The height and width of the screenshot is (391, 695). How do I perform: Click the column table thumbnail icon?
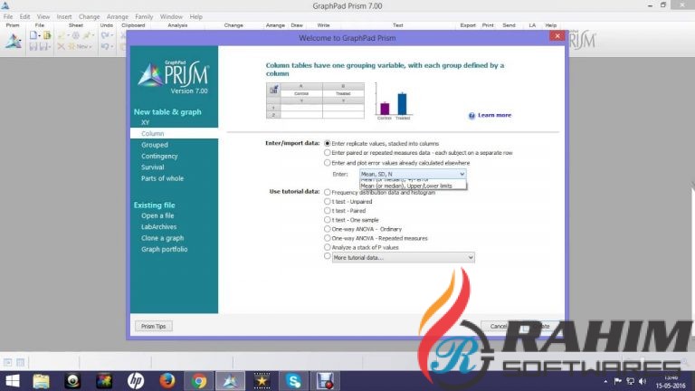pos(273,90)
